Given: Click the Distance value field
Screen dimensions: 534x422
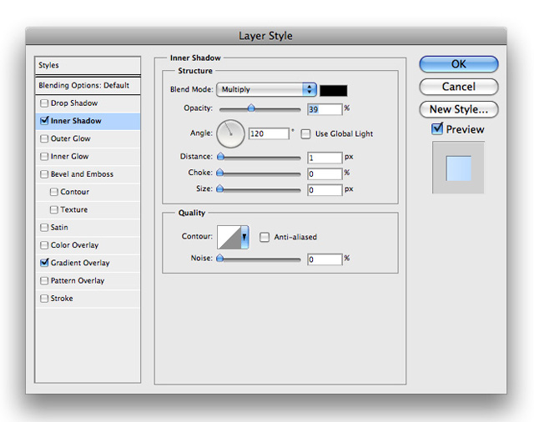Looking at the screenshot, I should 325,158.
